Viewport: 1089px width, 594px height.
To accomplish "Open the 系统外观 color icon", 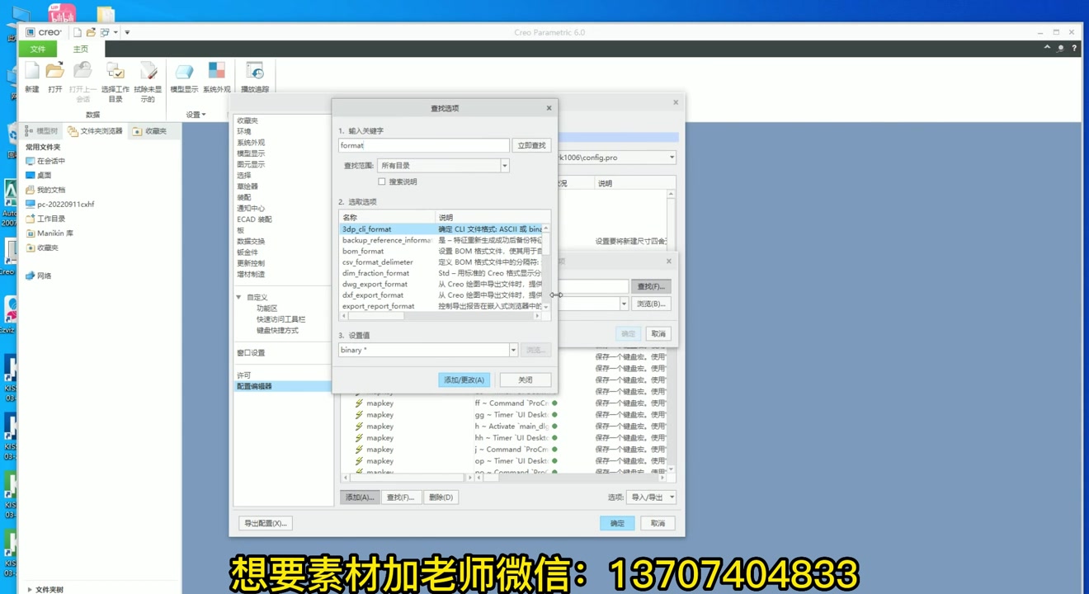I will [x=216, y=72].
